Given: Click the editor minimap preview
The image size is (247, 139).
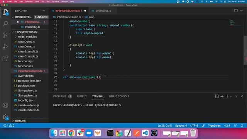Looking at the screenshot, I should (232, 22).
